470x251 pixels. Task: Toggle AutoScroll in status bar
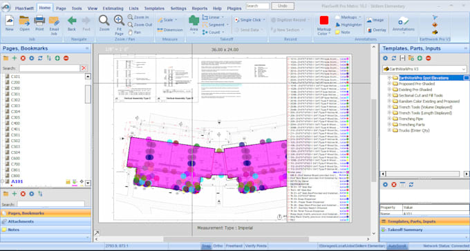[x=397, y=246]
